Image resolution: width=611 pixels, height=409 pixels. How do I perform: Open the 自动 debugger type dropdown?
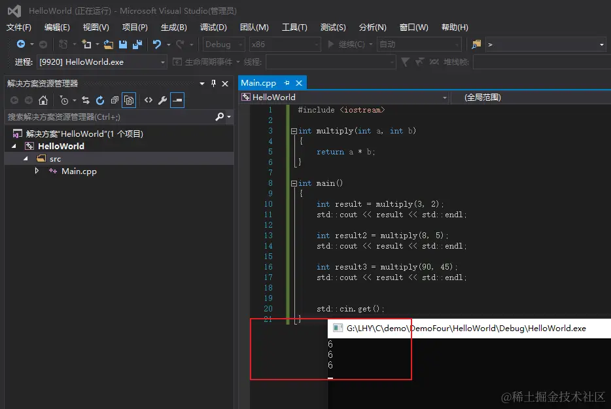click(419, 44)
